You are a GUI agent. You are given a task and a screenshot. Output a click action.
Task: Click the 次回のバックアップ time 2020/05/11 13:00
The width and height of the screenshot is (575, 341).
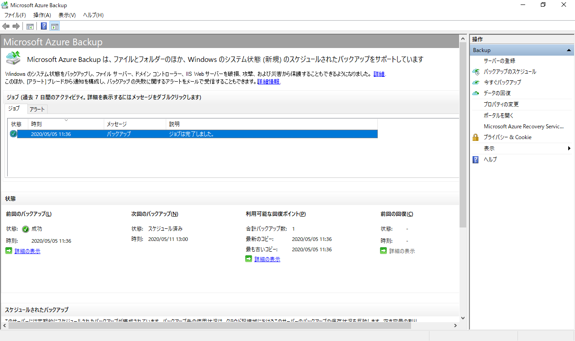(168, 239)
